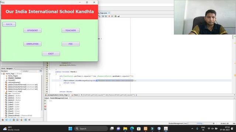The image size is (236, 132).
Task: Click the taskbar Search box
Action: [91, 129]
